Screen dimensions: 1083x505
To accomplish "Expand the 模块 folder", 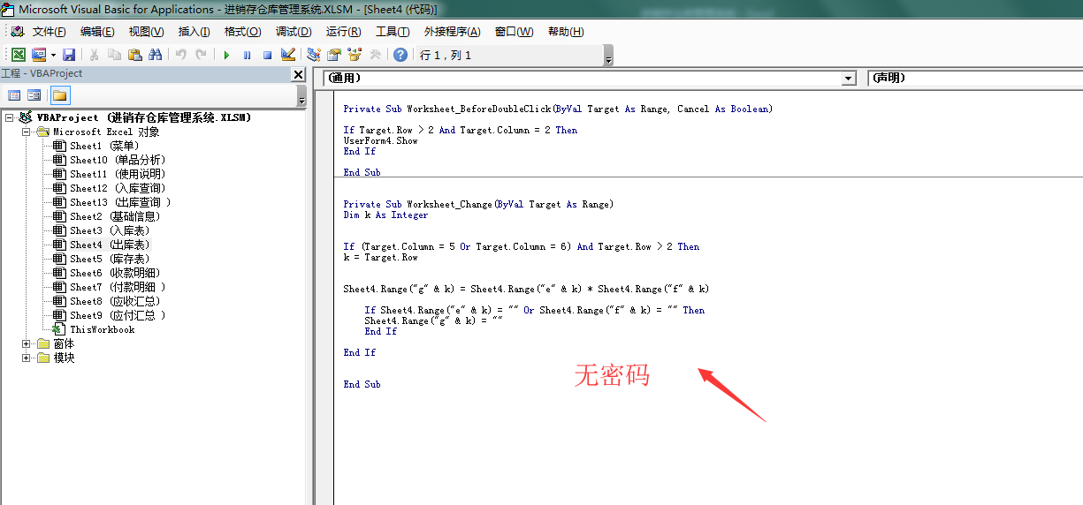I will tap(27, 358).
